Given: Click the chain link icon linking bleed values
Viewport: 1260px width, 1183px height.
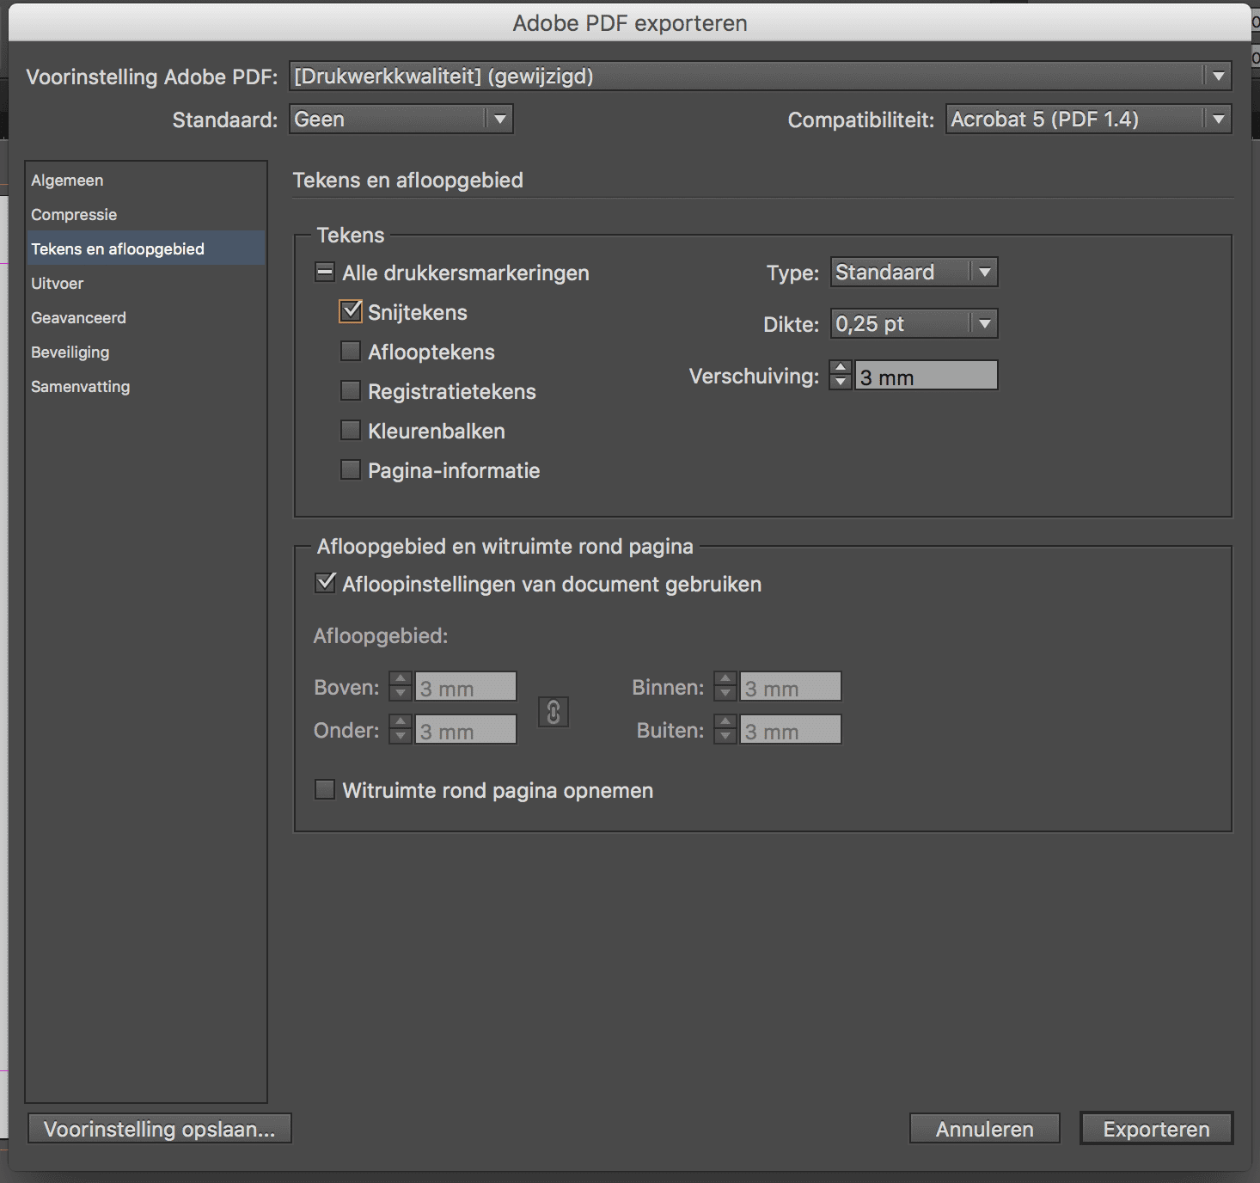Looking at the screenshot, I should click(553, 712).
